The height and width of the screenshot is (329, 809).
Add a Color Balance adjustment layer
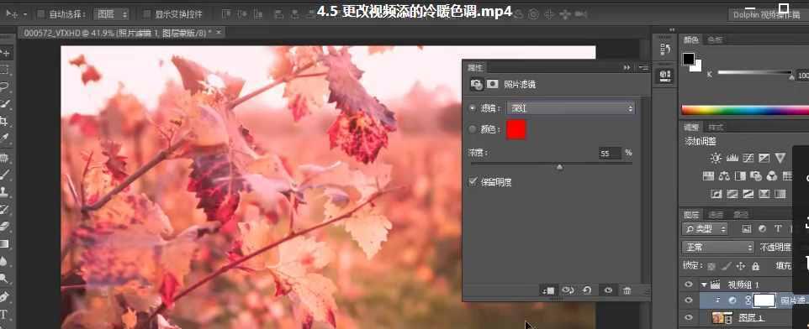(x=724, y=176)
